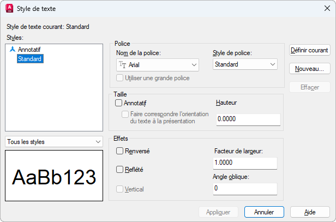Click the Facteur de largeur field
Viewport: 336px width, 222px height.
[x=244, y=164]
